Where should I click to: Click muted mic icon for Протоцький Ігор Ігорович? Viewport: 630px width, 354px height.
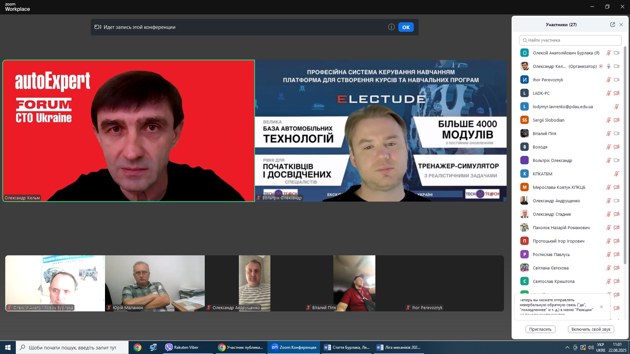[x=608, y=241]
